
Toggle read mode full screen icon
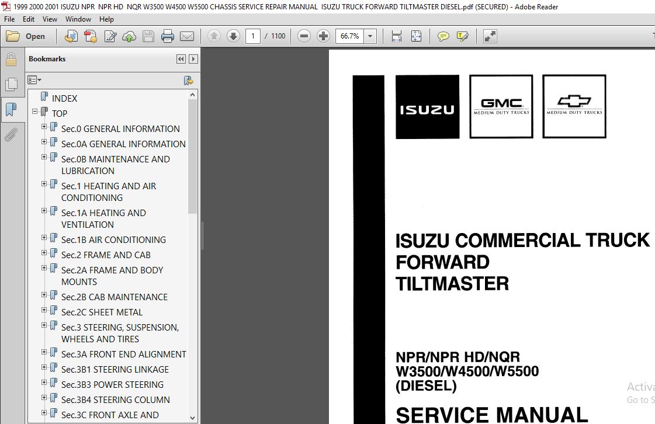pos(490,36)
